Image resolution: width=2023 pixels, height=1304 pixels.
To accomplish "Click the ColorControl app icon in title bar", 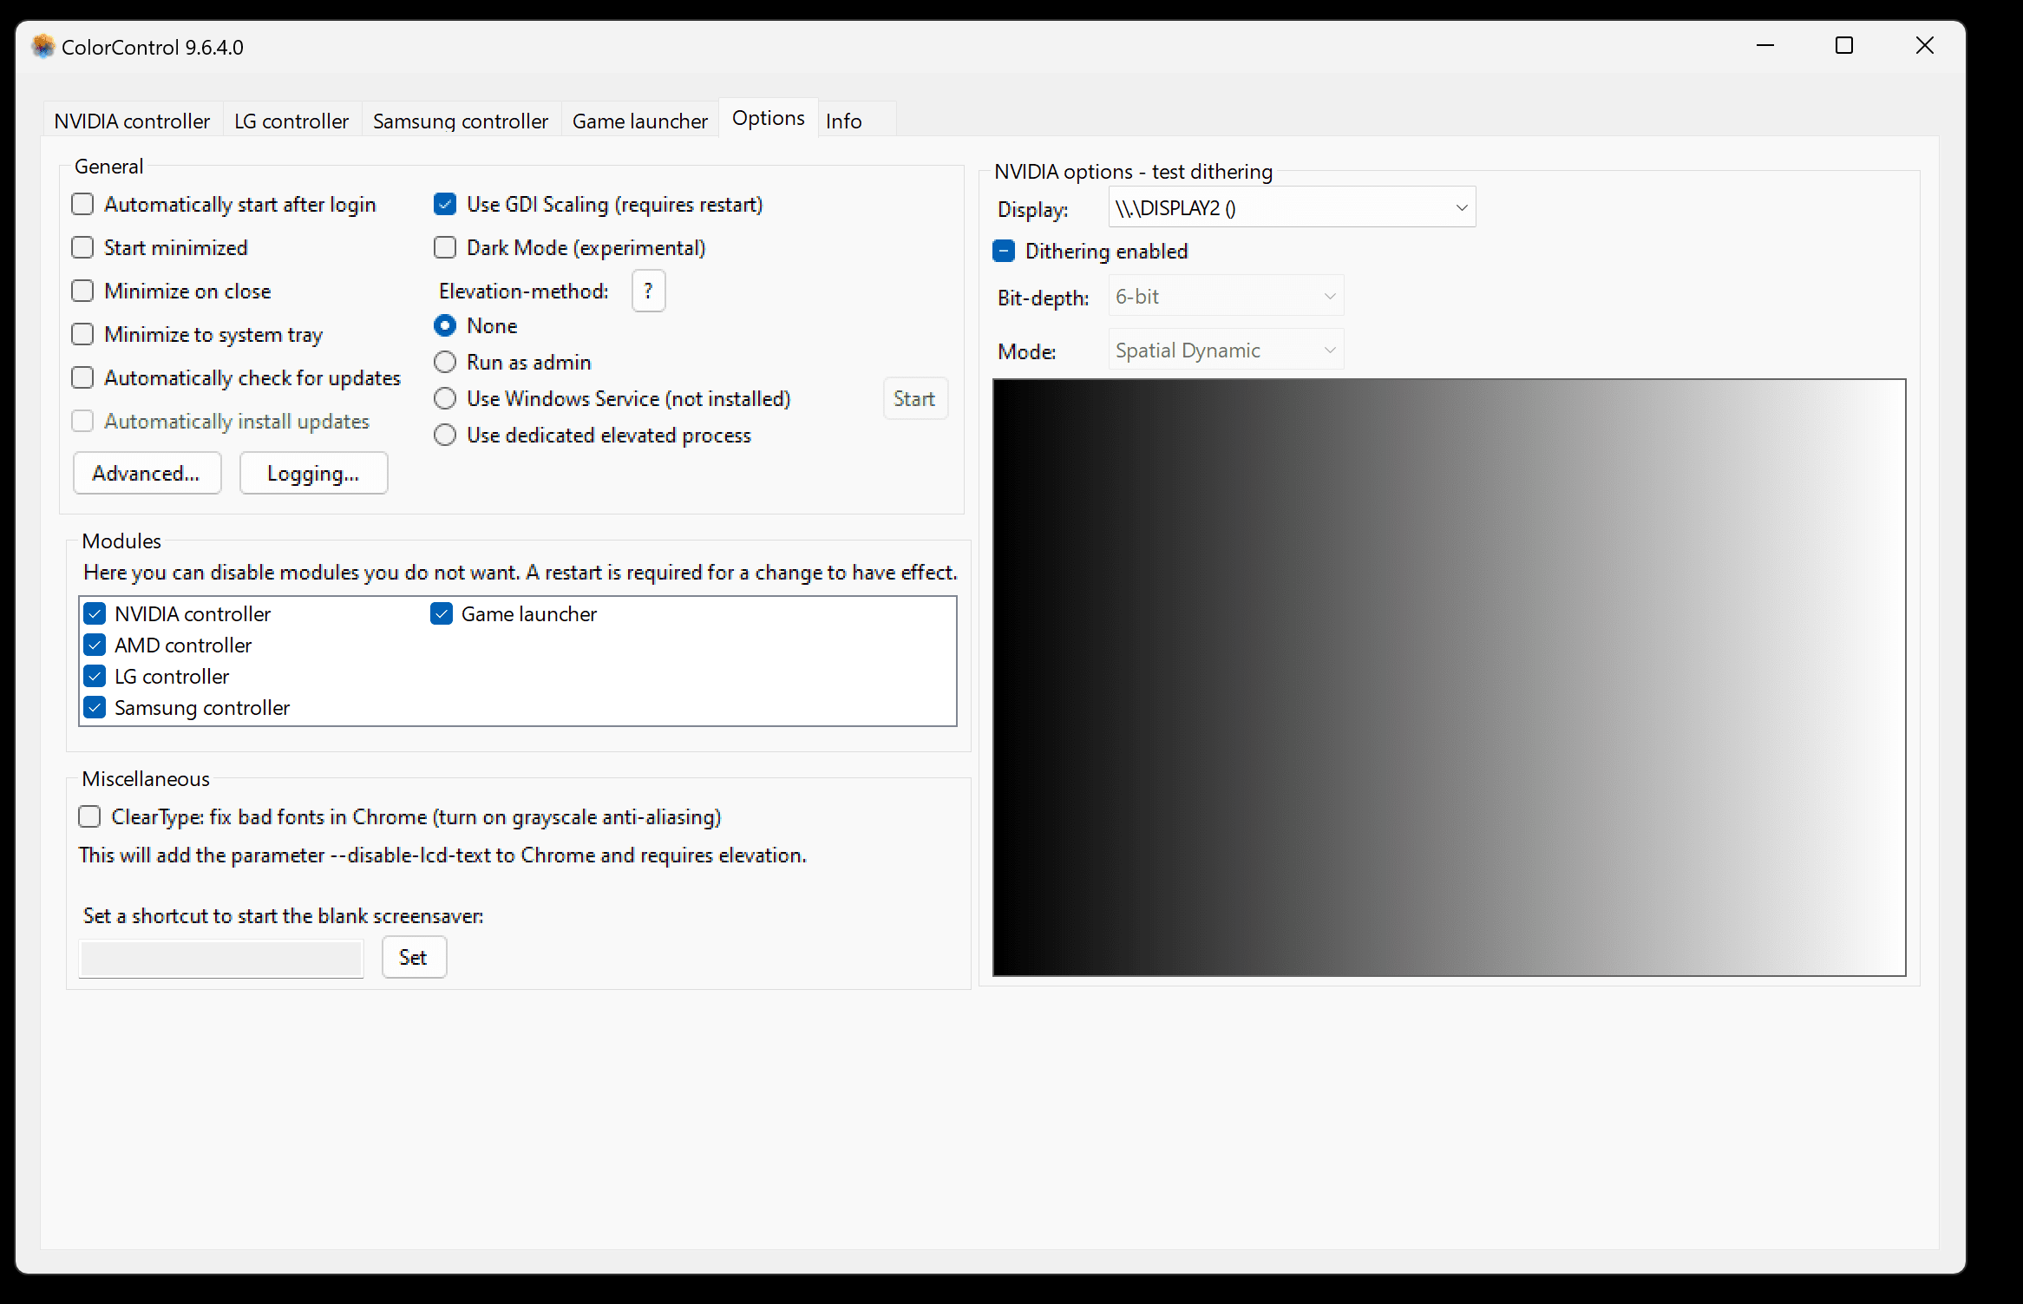I will coord(43,47).
